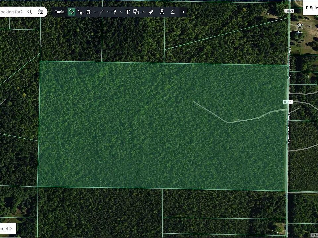Click the parcel button at bottom left
Image resolution: width=318 pixels, height=238 pixels.
tap(7, 228)
